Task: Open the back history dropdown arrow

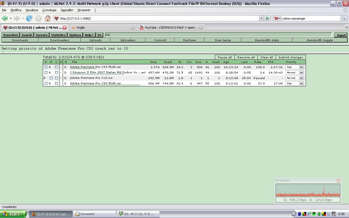Action: click(x=11, y=19)
